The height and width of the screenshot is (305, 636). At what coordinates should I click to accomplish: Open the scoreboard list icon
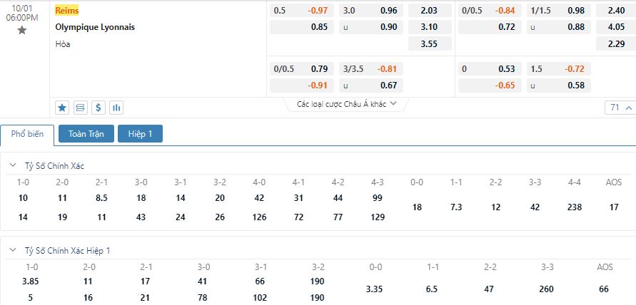pyautogui.click(x=81, y=108)
